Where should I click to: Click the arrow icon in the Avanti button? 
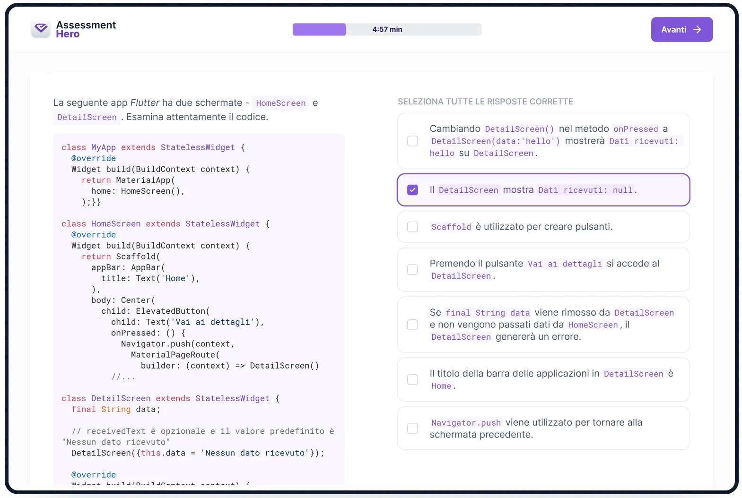pyautogui.click(x=697, y=30)
